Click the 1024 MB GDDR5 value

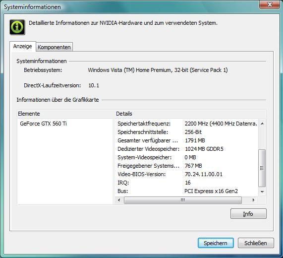(x=204, y=149)
